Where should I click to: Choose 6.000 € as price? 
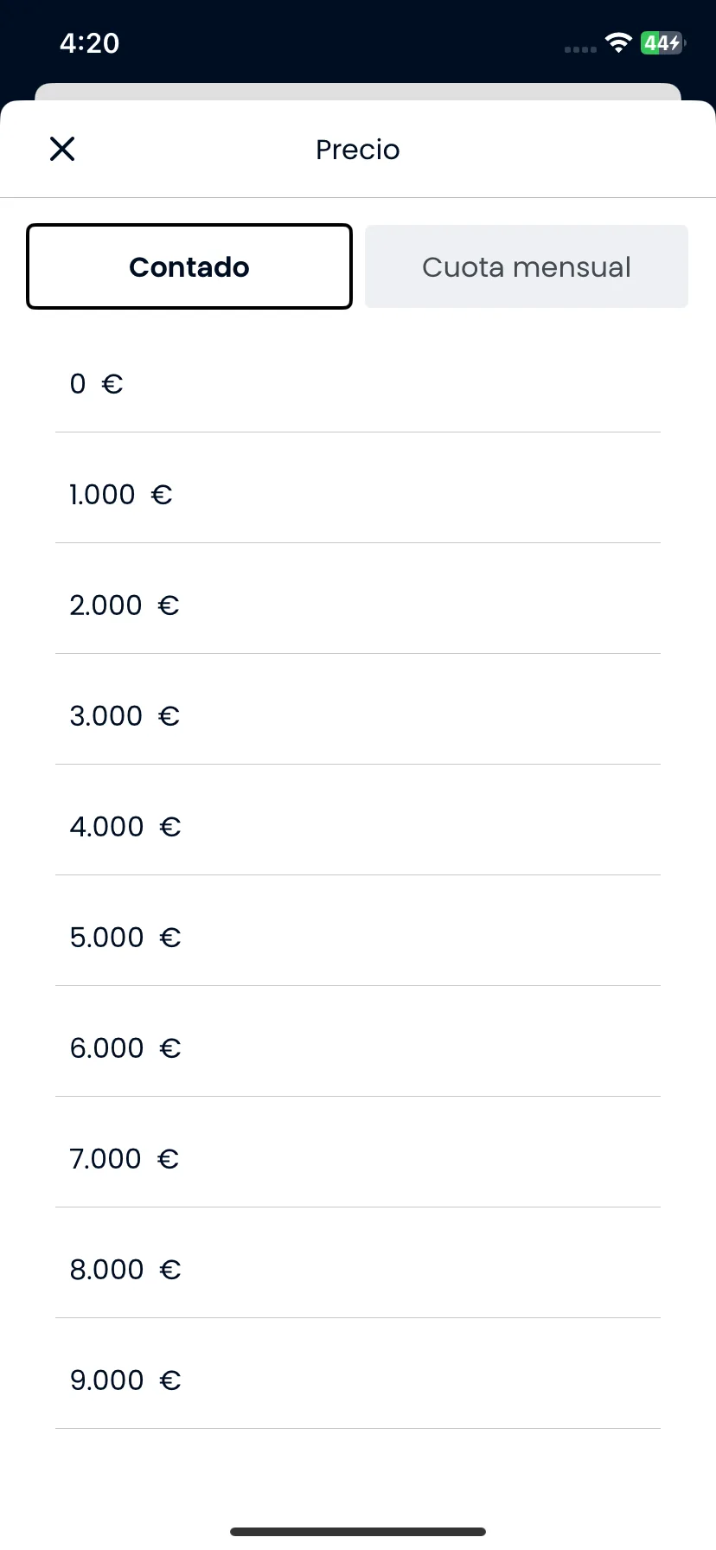click(358, 1048)
